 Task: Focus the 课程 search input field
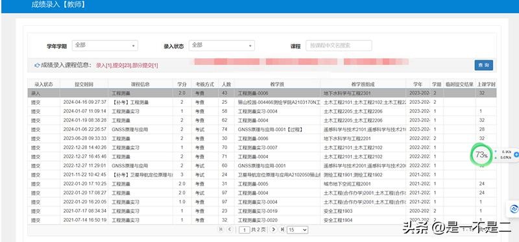click(x=339, y=45)
